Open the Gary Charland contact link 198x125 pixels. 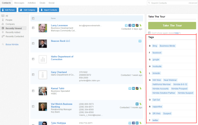[59, 72]
